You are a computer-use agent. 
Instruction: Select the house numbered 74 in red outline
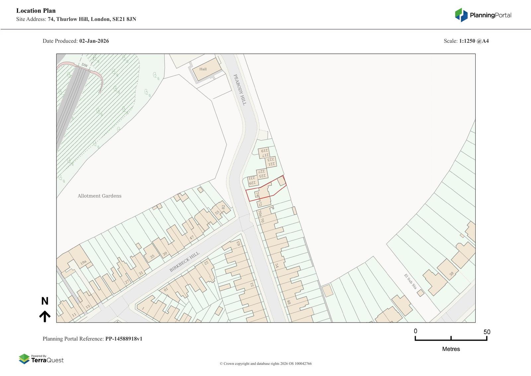point(258,194)
